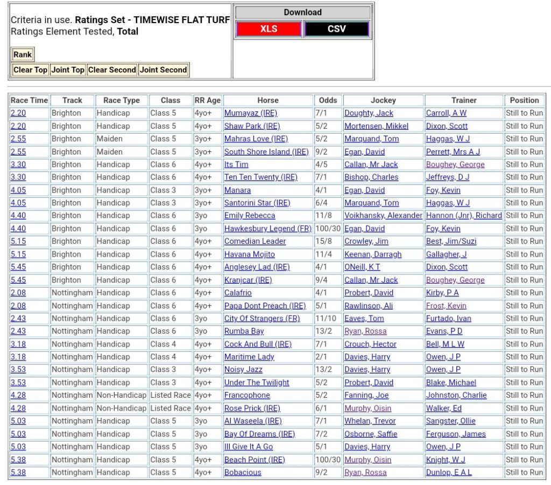
Task: Choose the Clear Second filter
Action: [112, 70]
